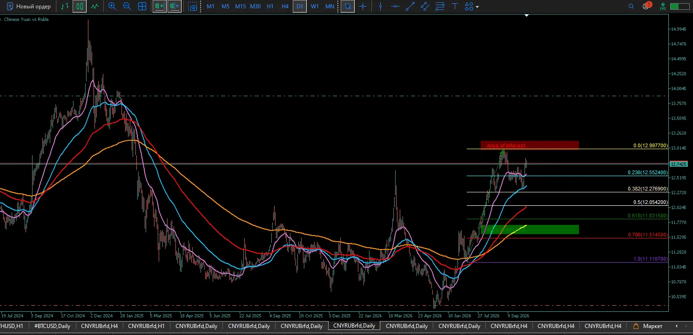Activate the standard cursor tool
The height and width of the screenshot is (335, 693).
click(x=348, y=7)
